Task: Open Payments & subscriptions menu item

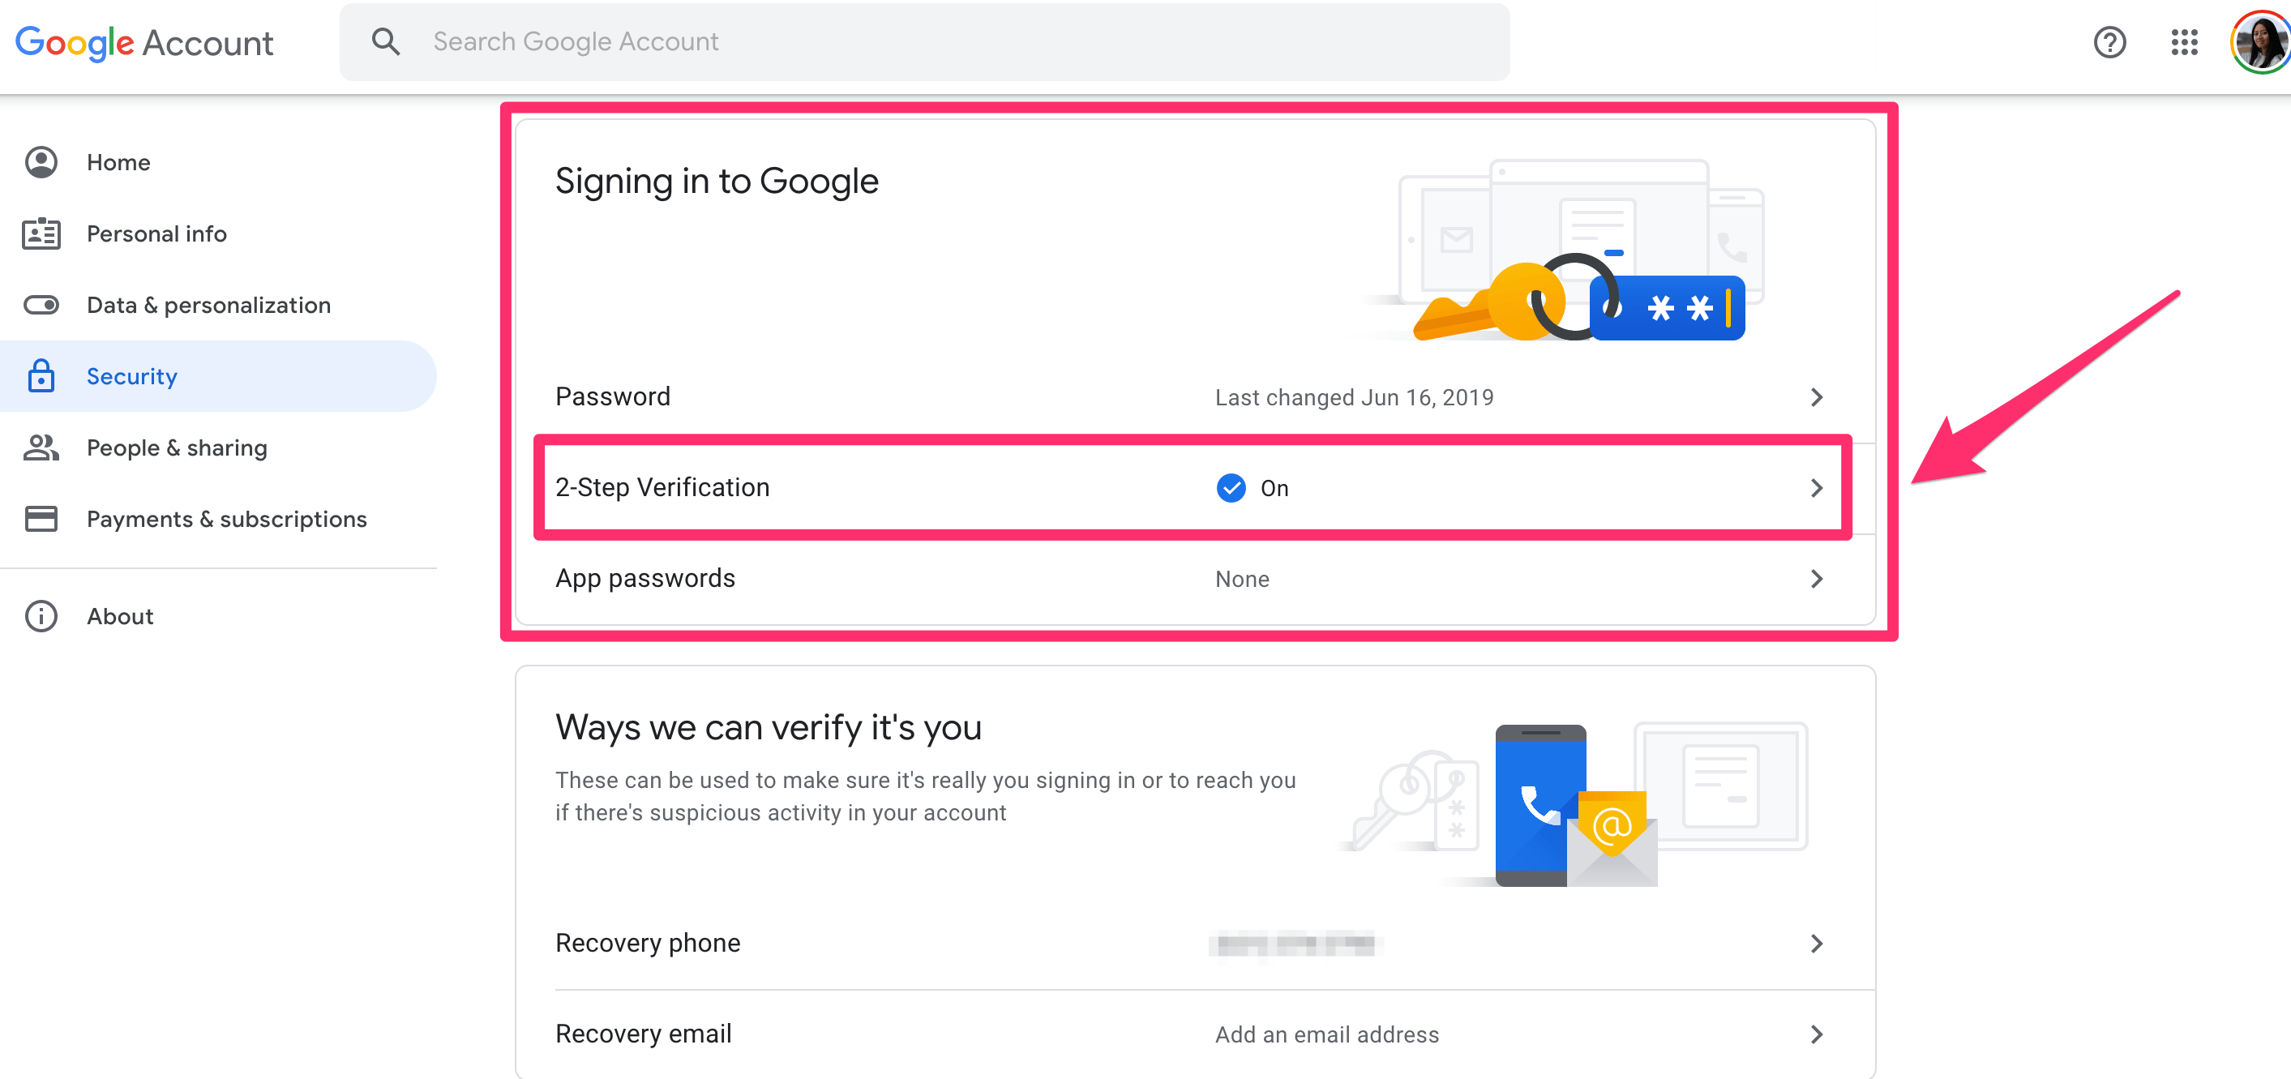Action: pyautogui.click(x=226, y=519)
